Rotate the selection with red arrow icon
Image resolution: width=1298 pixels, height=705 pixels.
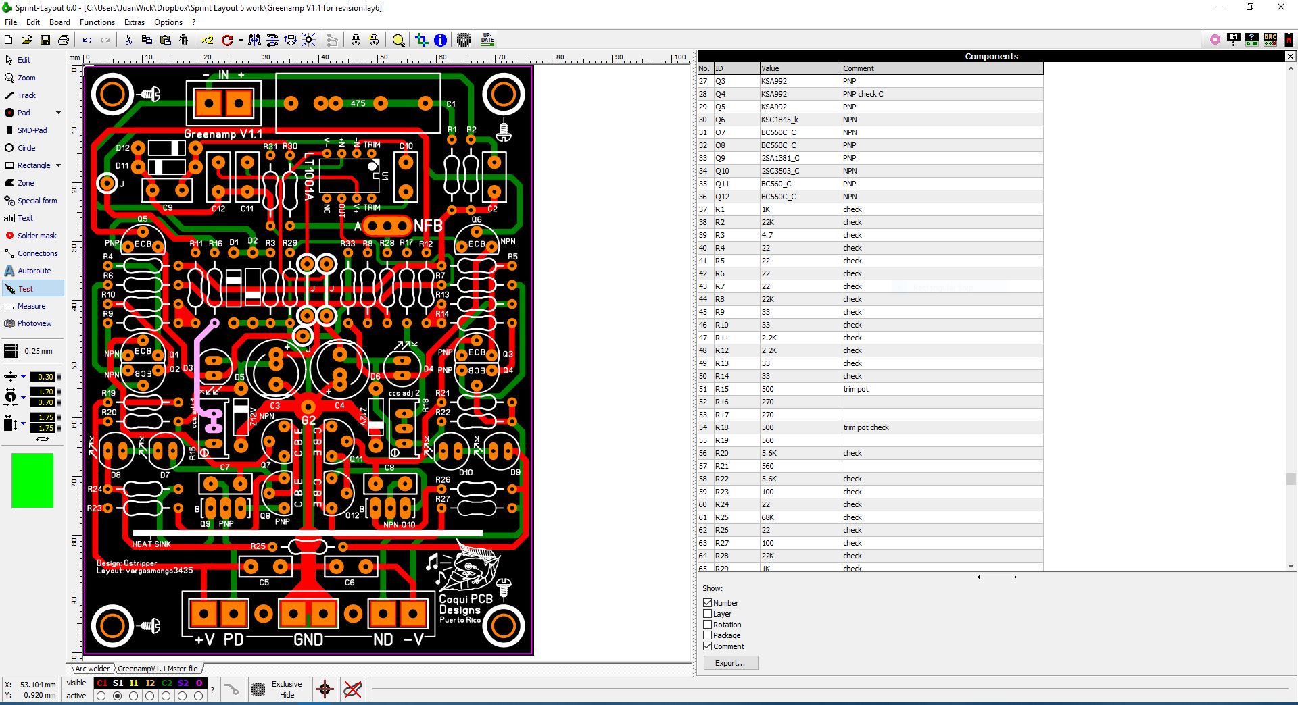tap(227, 40)
